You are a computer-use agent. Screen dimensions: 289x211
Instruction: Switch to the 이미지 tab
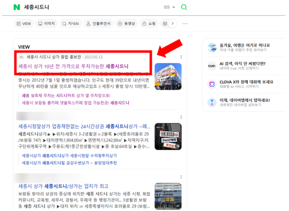tap(46, 24)
